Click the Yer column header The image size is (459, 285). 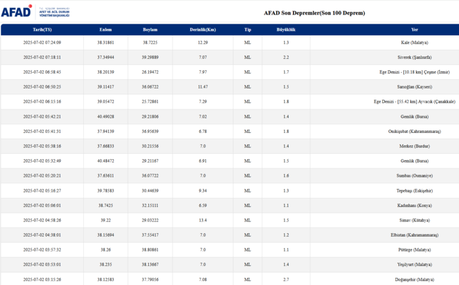tap(414, 29)
